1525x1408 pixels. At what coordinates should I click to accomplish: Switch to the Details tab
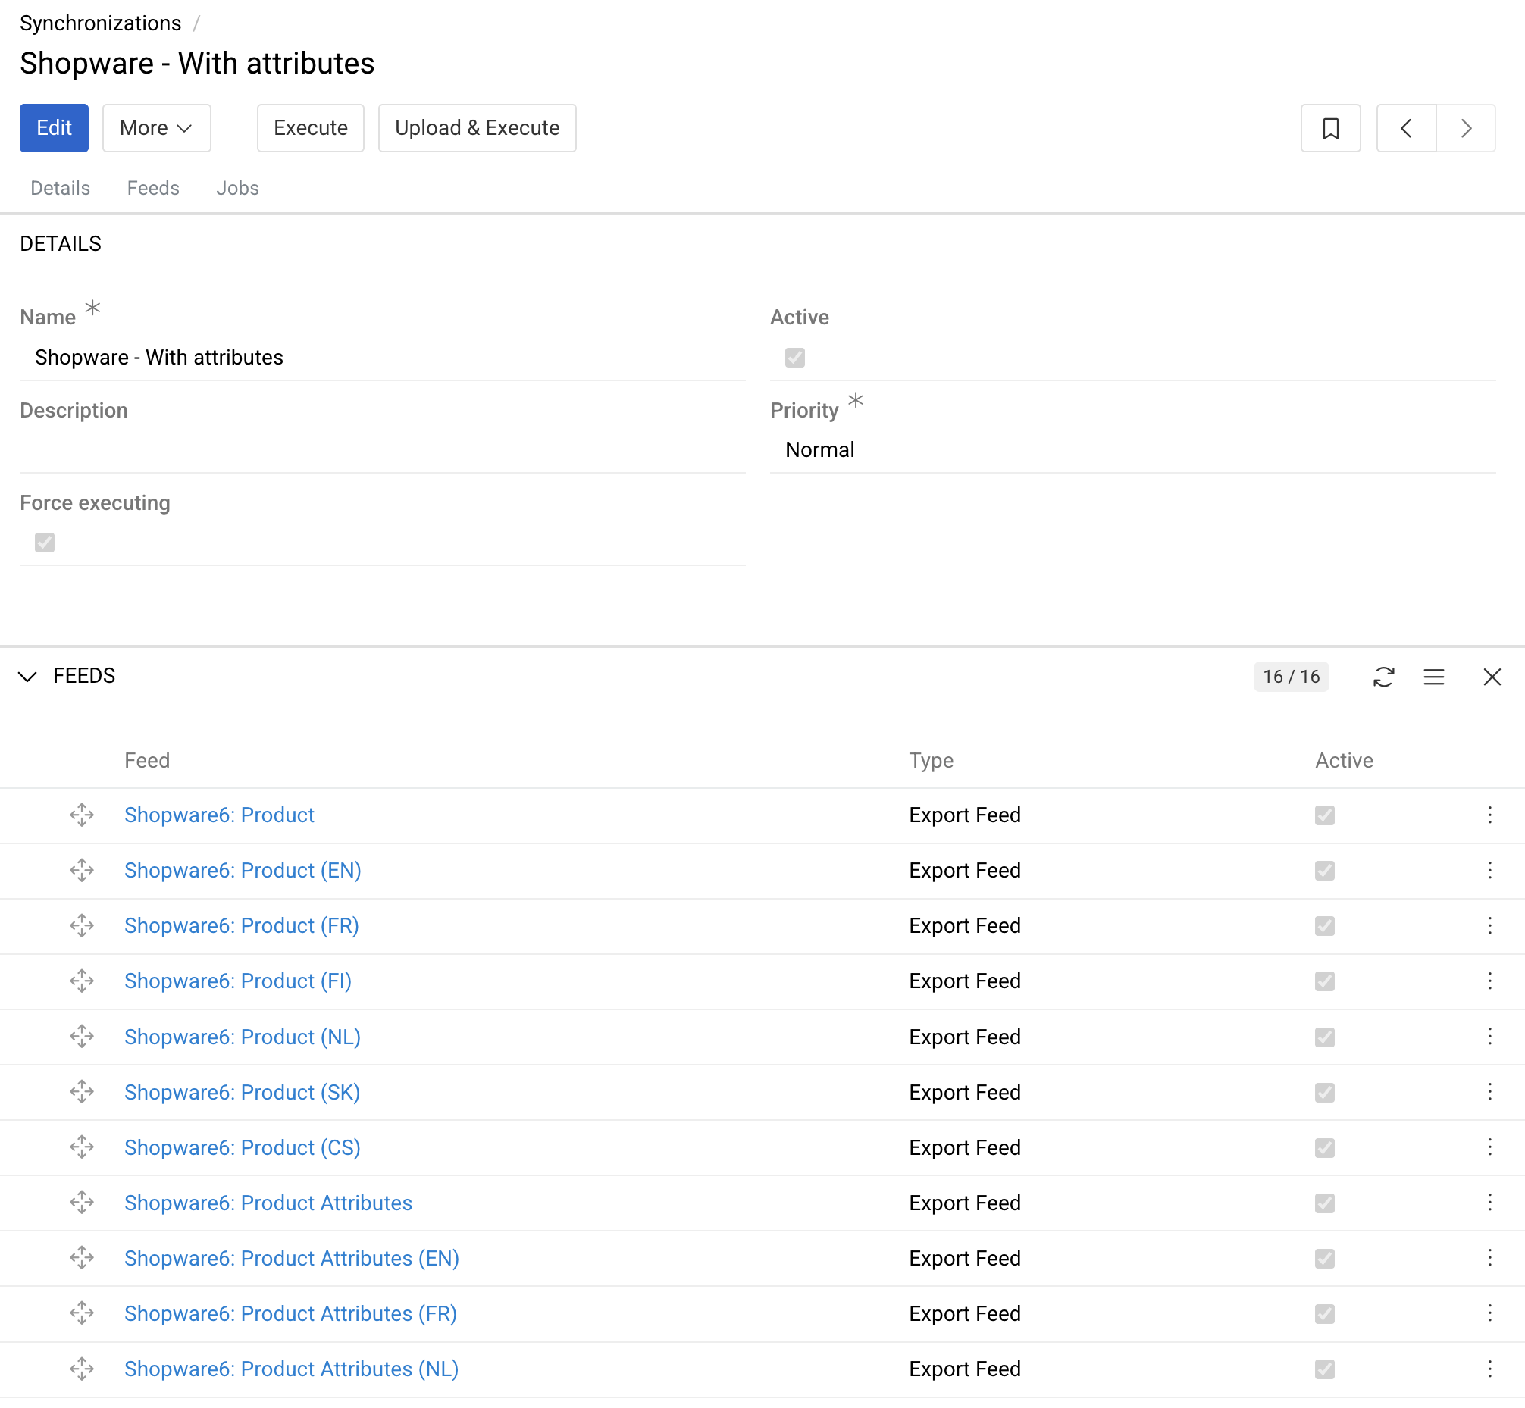pyautogui.click(x=60, y=188)
